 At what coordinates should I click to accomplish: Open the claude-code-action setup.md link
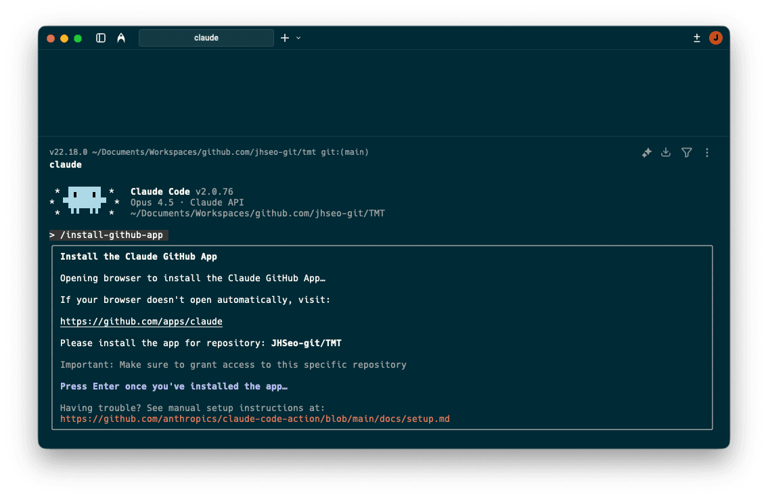[x=255, y=419]
